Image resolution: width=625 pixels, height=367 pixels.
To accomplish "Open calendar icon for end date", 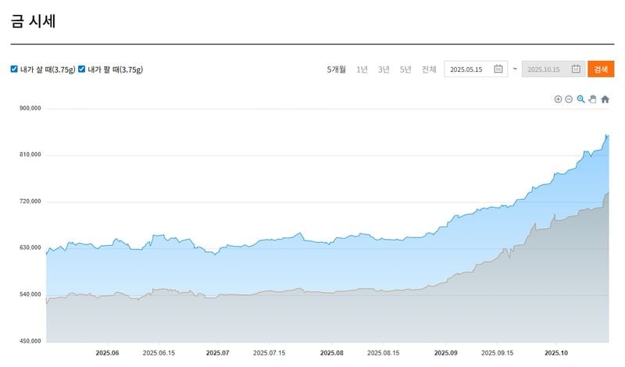I will click(x=576, y=69).
